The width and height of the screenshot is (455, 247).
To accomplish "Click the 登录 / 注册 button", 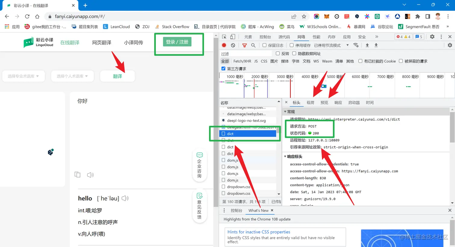I will (x=177, y=42).
